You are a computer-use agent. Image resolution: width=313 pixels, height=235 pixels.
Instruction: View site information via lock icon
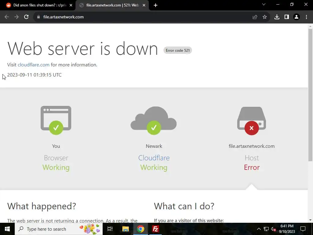(39, 17)
